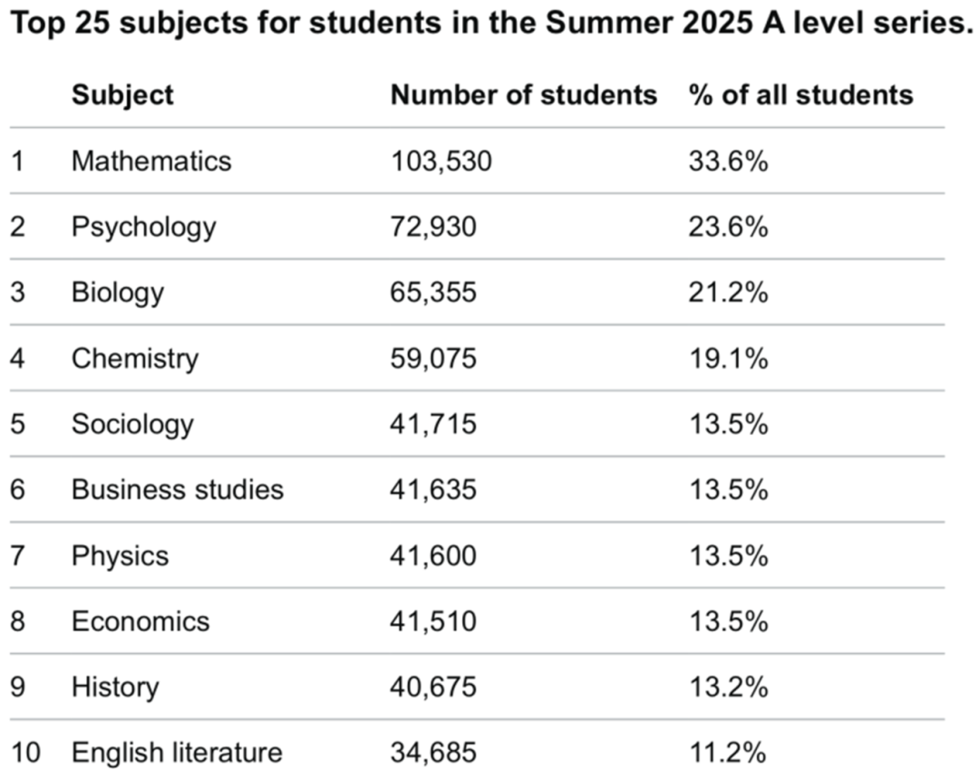Select the Psychology subject cell
Viewport: 979px width, 781px height.
143,227
